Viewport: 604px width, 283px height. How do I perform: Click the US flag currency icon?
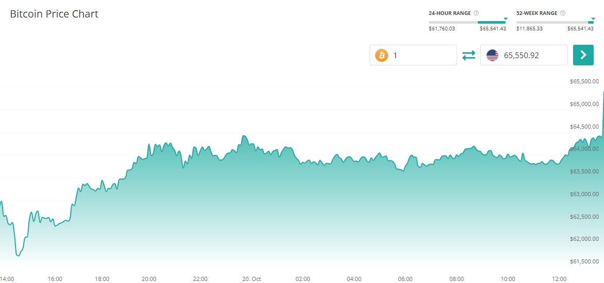pyautogui.click(x=492, y=55)
